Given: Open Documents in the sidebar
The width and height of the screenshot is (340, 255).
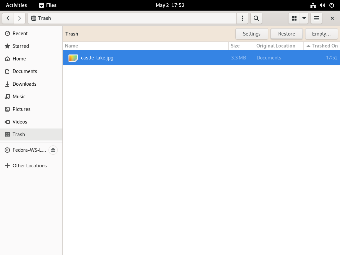Looking at the screenshot, I should [x=31, y=71].
